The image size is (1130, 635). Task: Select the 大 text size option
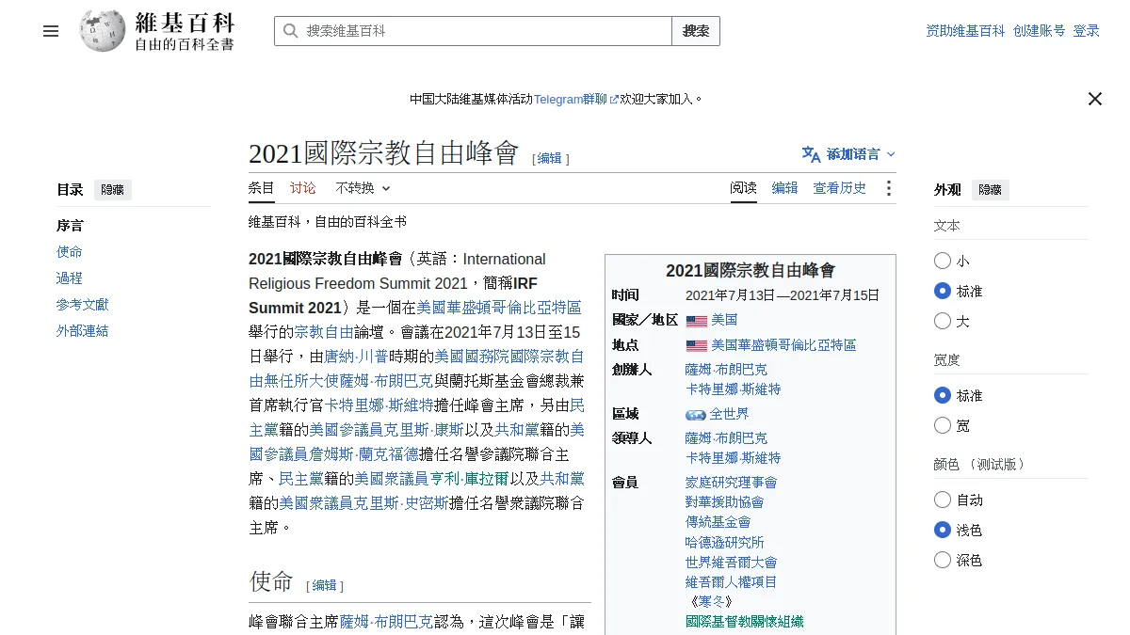(943, 321)
